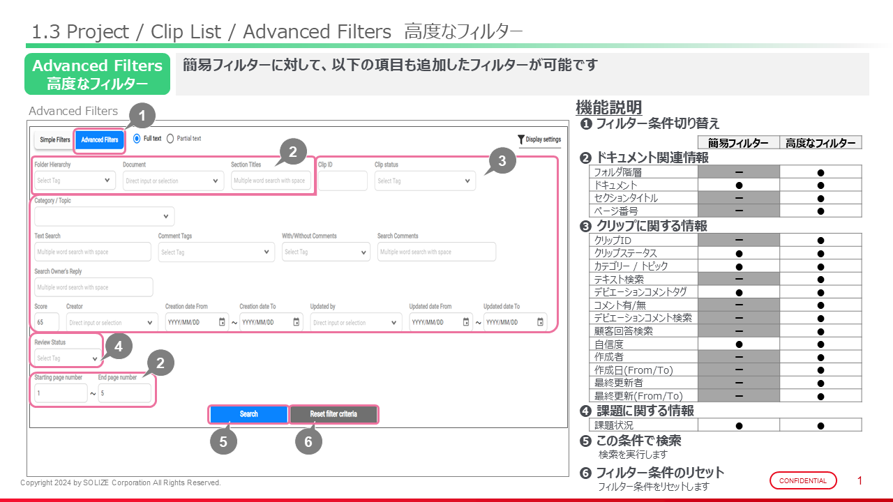Image resolution: width=893 pixels, height=502 pixels.
Task: Click the Reset filter criteria button
Action: pyautogui.click(x=333, y=414)
